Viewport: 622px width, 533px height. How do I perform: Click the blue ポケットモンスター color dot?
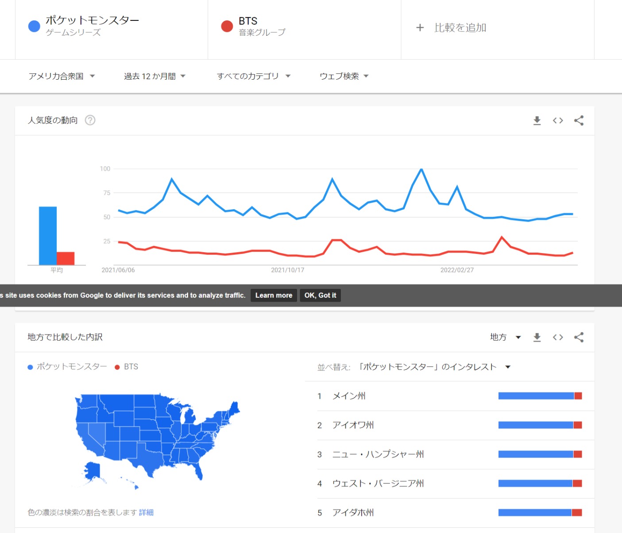click(x=34, y=27)
